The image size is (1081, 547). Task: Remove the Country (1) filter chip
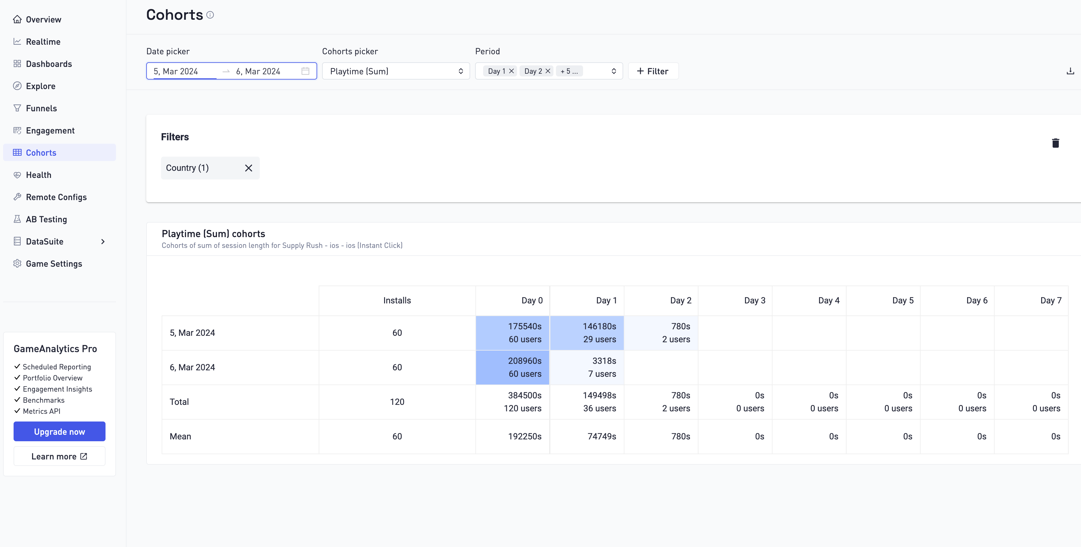tap(248, 168)
